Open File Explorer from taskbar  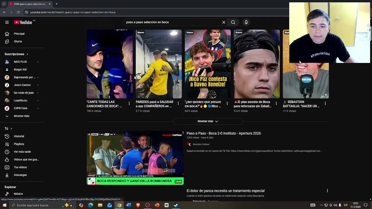click(x=100, y=205)
